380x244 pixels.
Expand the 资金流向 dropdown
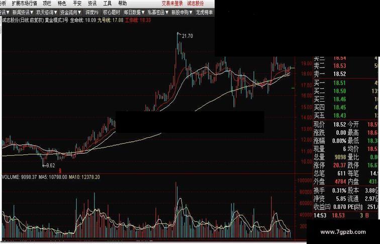70,12
